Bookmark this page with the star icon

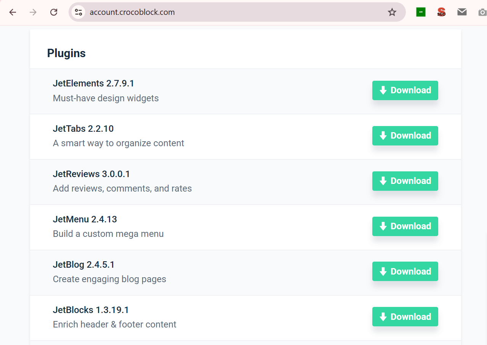tap(392, 12)
